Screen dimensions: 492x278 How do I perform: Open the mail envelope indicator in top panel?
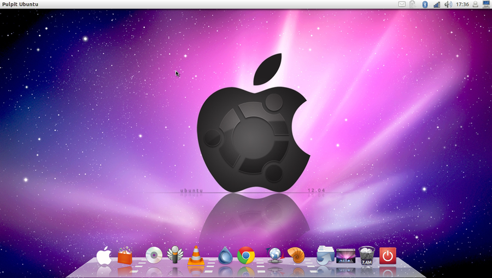click(x=402, y=4)
